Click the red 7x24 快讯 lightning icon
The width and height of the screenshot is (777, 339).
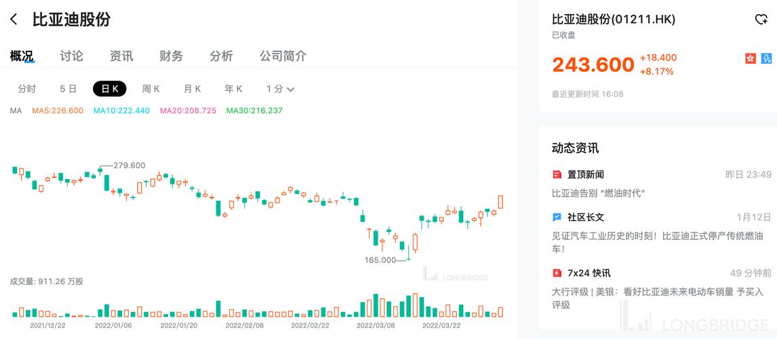[x=557, y=273]
